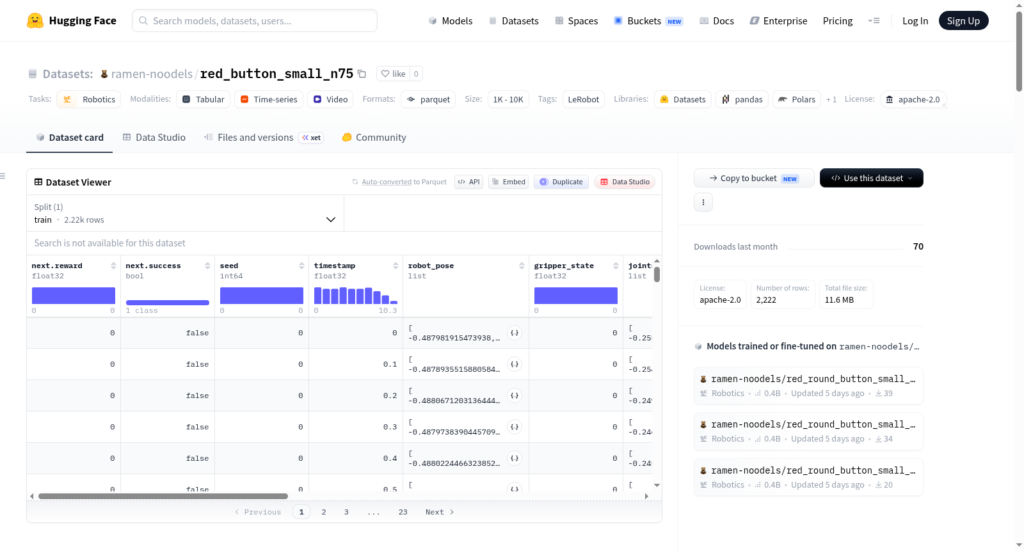Screen dimensions: 1024x551
Task: Open the ramen-noodels author profile link
Action: [x=152, y=74]
